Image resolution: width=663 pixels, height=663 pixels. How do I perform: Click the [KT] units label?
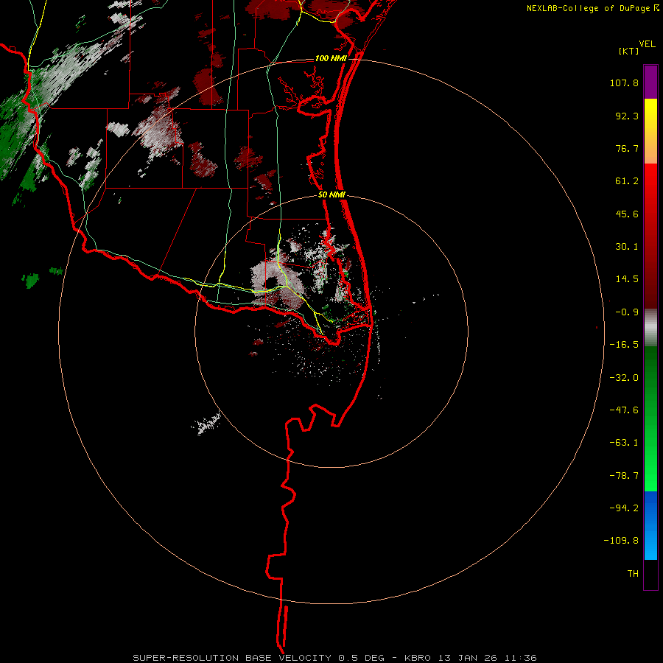click(628, 51)
